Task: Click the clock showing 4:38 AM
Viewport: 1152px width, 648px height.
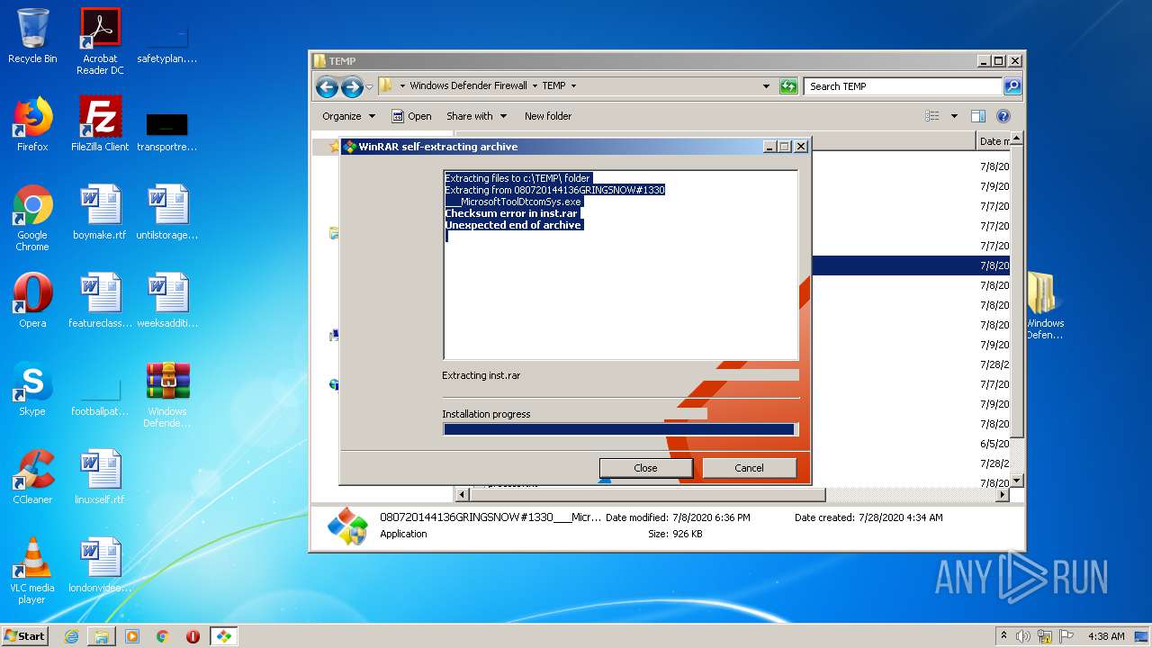Action: click(x=1106, y=636)
